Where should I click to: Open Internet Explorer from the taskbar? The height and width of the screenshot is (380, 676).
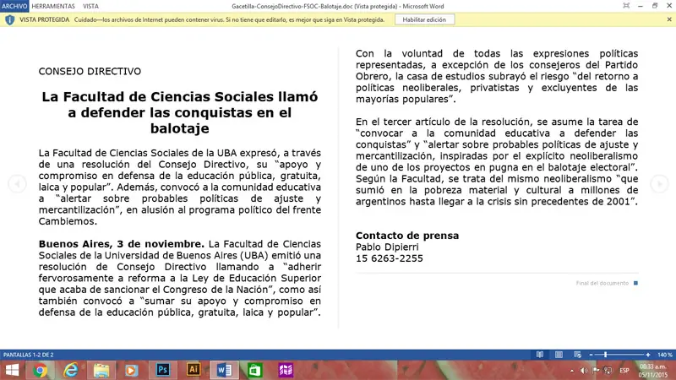(71, 370)
